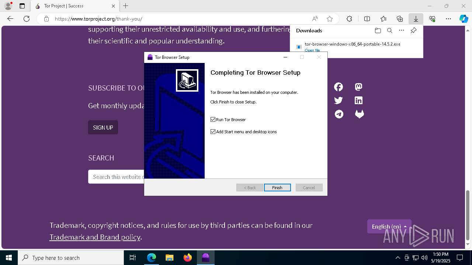The height and width of the screenshot is (265, 472).
Task: Open Trademark and Brand policy link
Action: coord(95,237)
